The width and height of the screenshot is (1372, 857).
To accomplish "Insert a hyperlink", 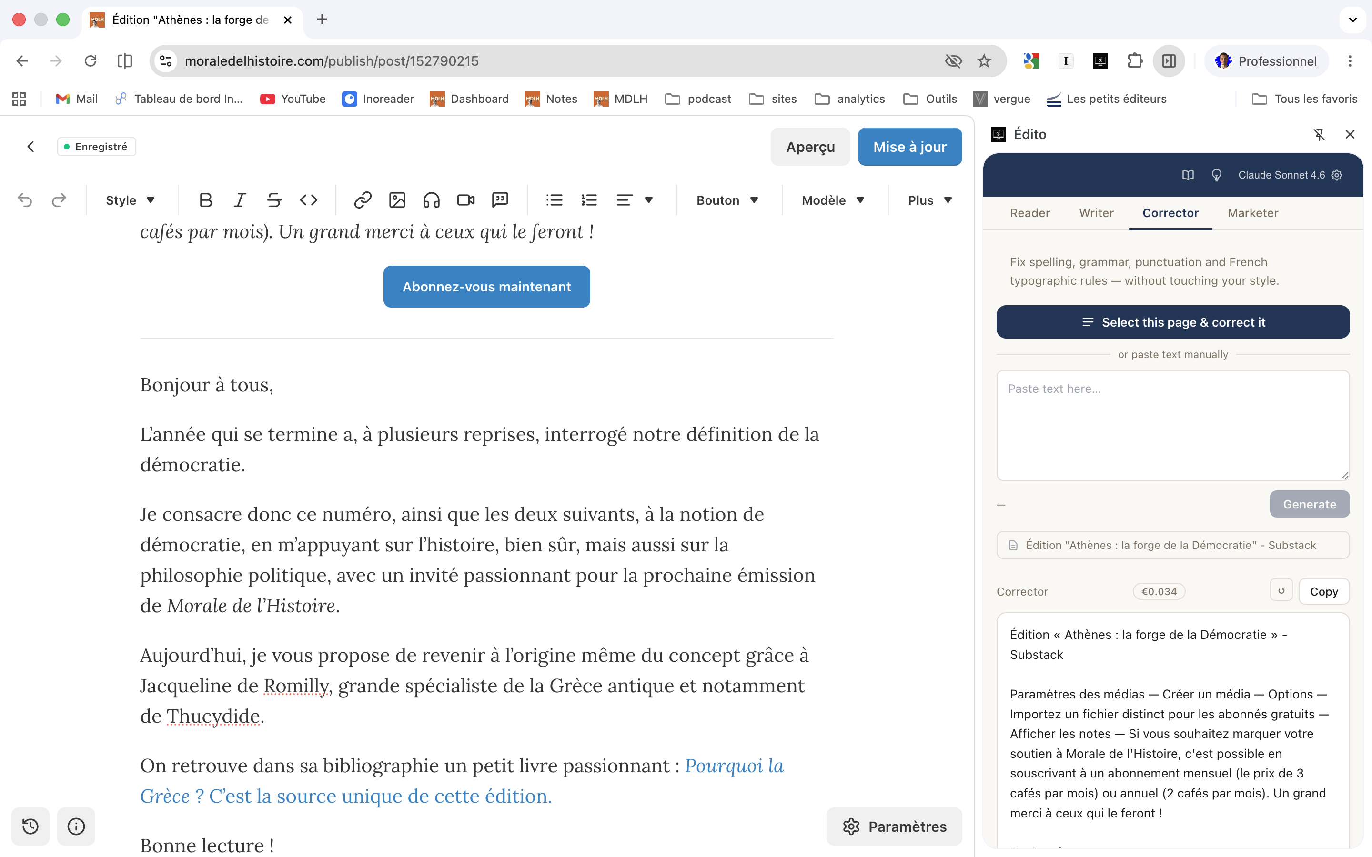I will tap(363, 200).
